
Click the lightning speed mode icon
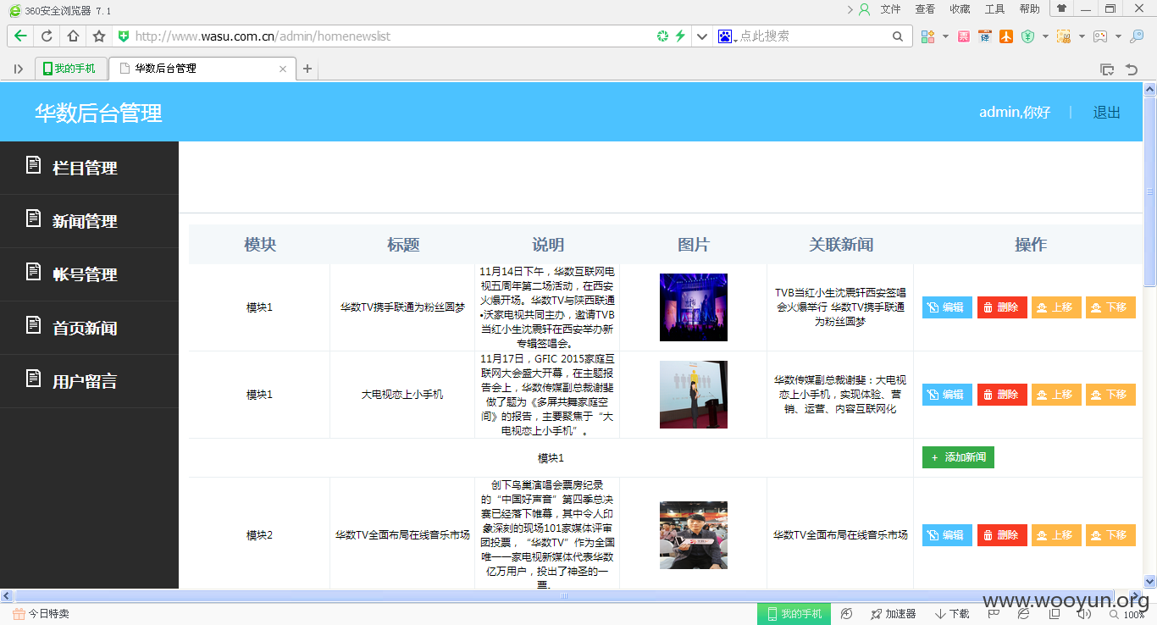pos(679,36)
